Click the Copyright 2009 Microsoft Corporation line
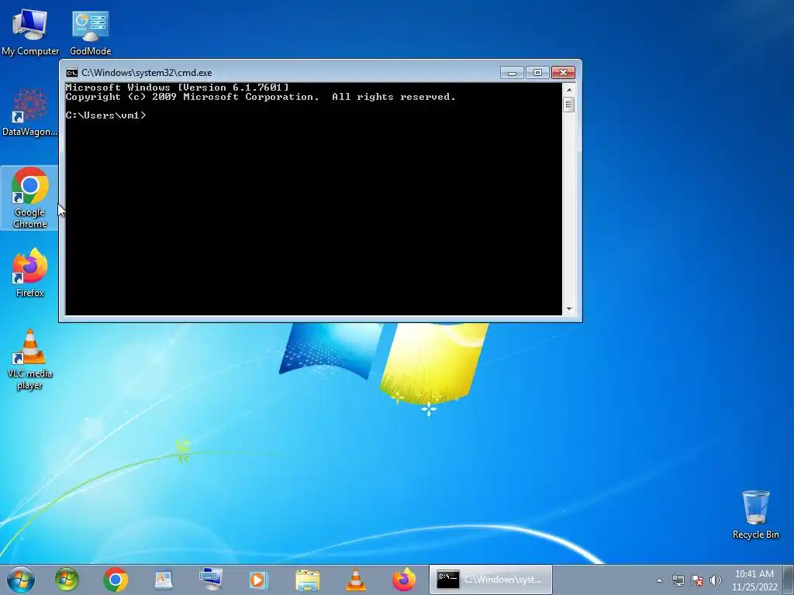The height and width of the screenshot is (595, 794). point(261,97)
